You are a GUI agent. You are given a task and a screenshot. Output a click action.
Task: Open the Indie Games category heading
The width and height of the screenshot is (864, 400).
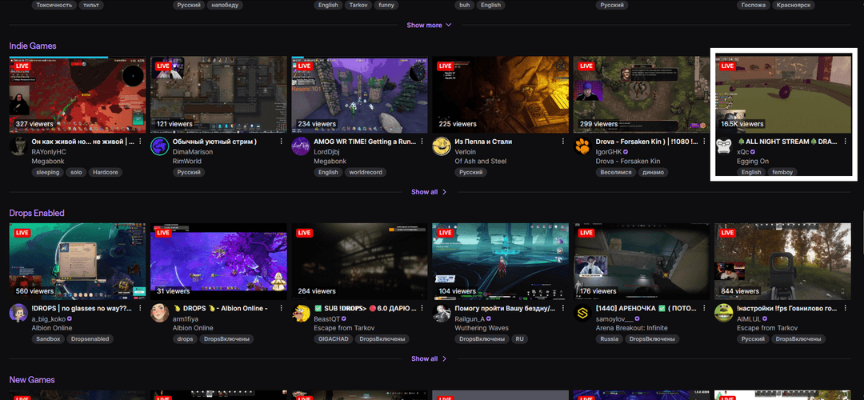coord(33,46)
